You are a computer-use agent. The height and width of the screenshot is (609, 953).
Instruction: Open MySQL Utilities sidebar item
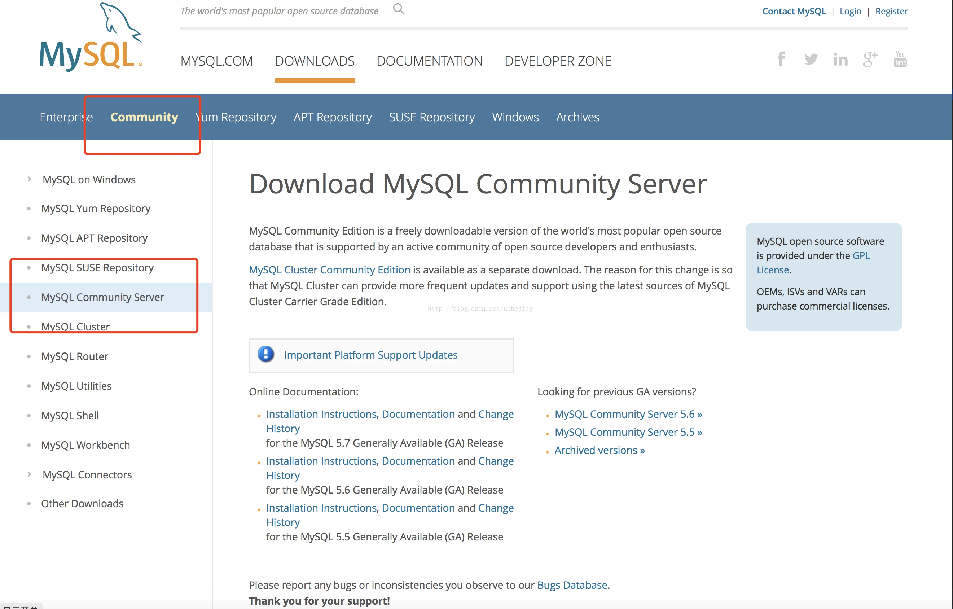(x=76, y=386)
